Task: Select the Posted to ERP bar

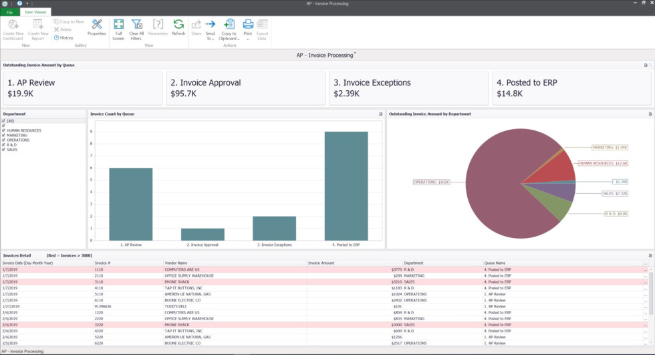Action: [346, 185]
